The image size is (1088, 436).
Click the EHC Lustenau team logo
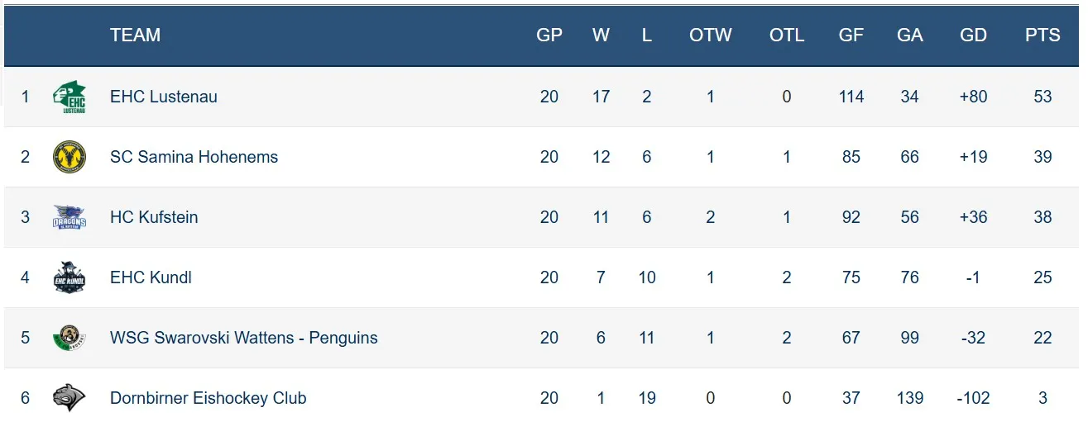coord(69,97)
